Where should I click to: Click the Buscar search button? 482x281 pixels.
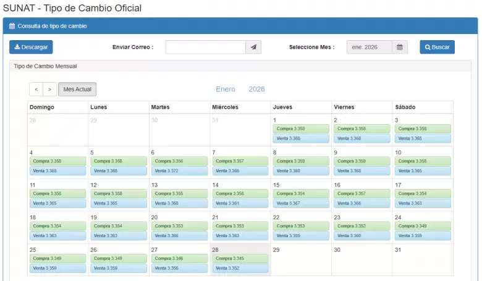[x=437, y=48]
